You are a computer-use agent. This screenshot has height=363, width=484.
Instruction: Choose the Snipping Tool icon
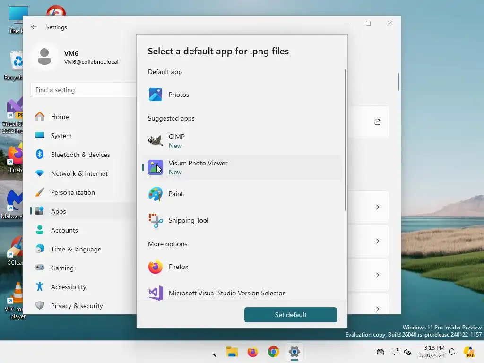(156, 220)
